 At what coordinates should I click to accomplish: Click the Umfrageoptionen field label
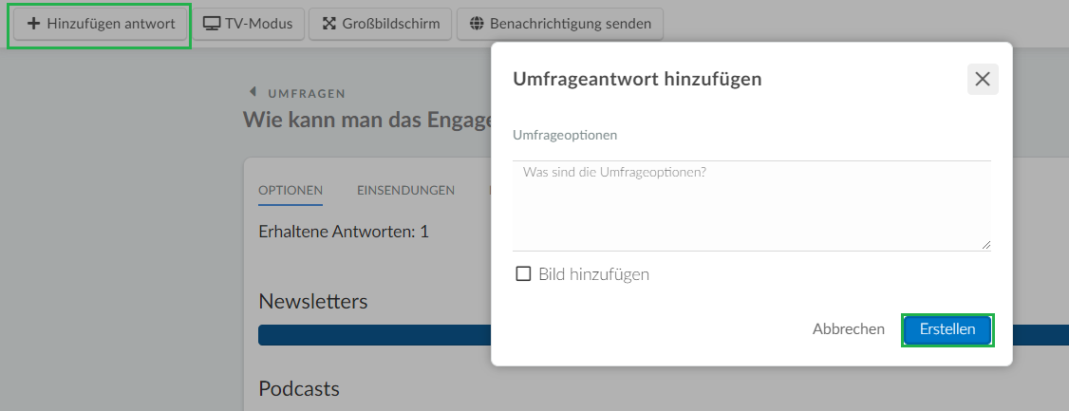(565, 135)
